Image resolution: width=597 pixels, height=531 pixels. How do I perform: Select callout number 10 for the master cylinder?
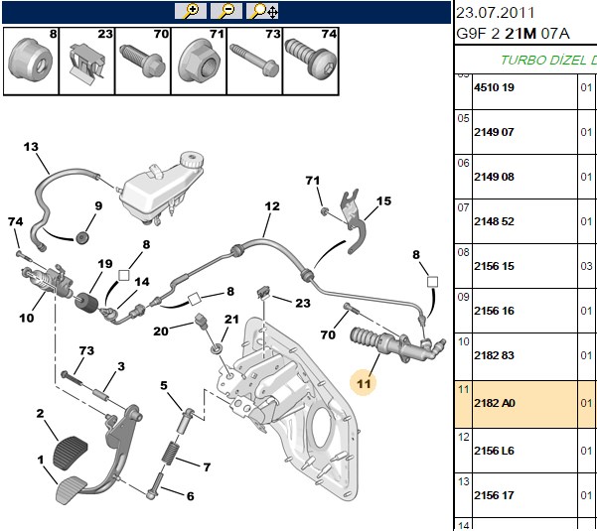26,318
